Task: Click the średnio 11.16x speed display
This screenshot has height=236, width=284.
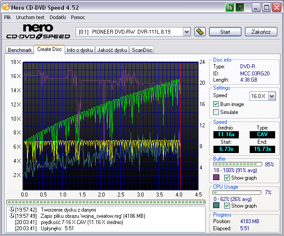Action: coord(226,134)
